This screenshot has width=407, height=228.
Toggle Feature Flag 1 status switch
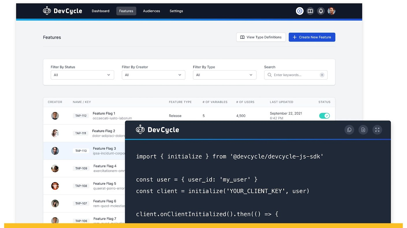coord(325,116)
